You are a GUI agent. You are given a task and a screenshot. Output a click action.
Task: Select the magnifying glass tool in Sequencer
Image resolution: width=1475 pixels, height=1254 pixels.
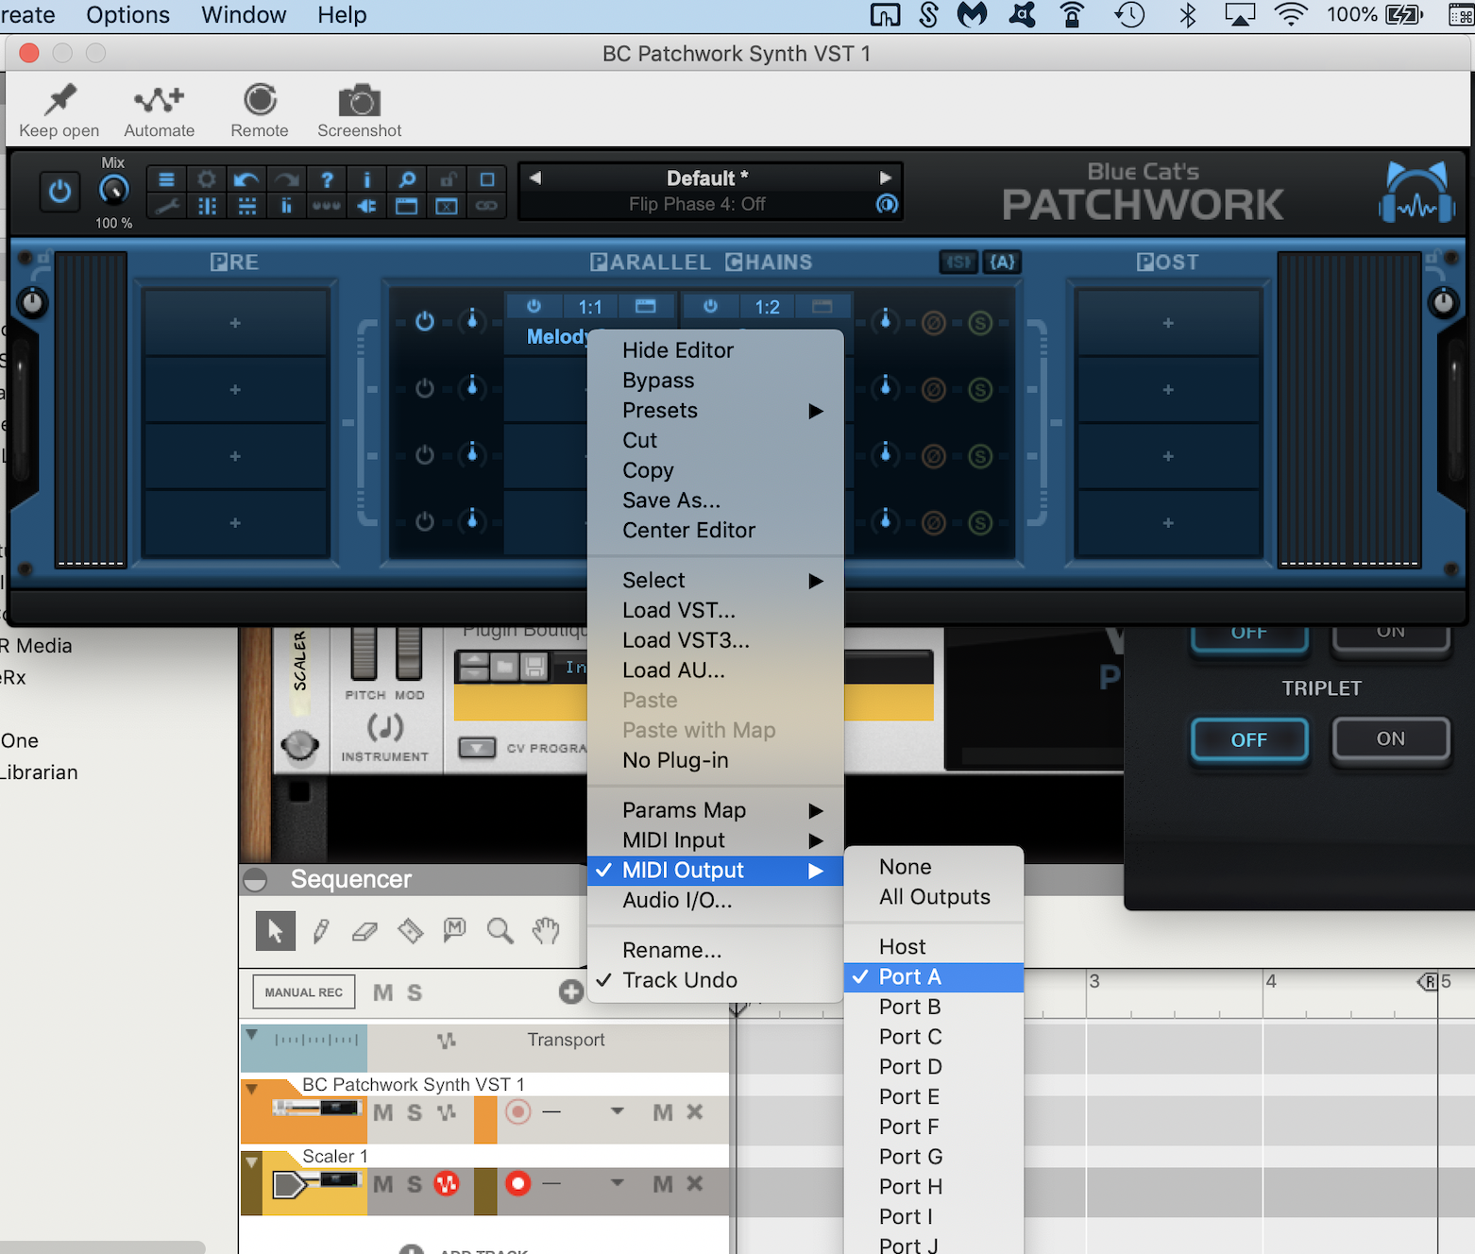(500, 932)
